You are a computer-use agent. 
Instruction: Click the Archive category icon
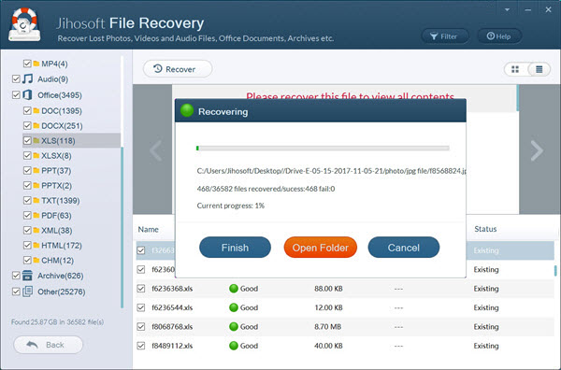point(27,276)
